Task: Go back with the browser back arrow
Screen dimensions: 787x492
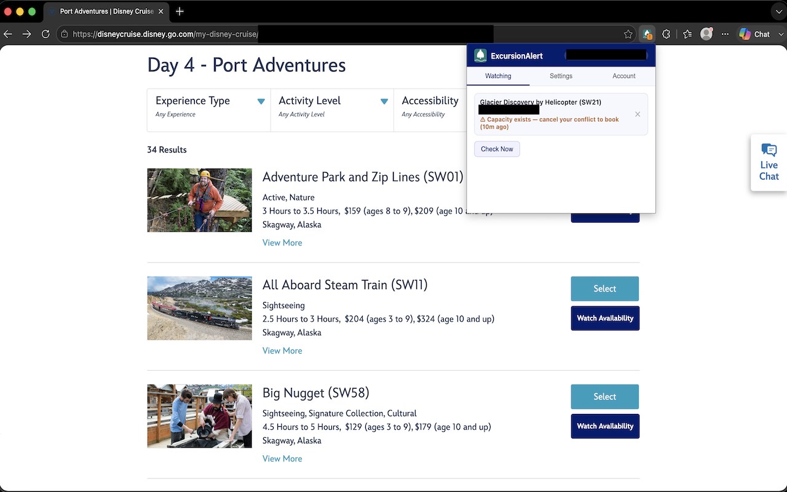Action: tap(8, 34)
